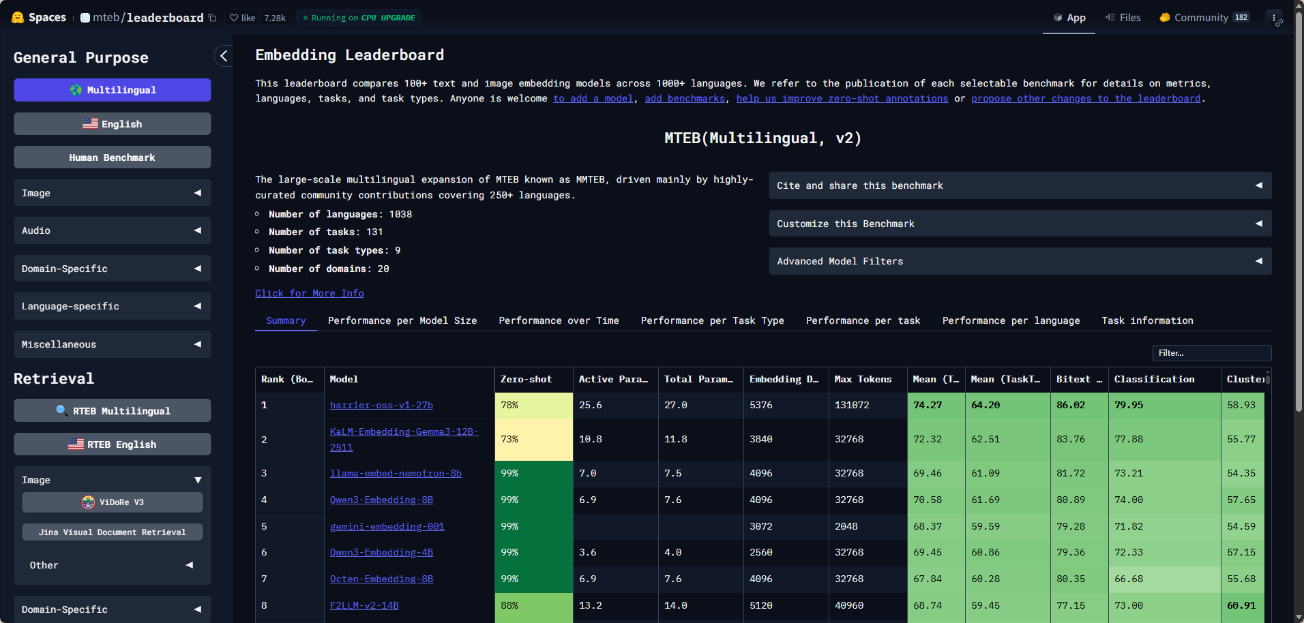Open the 'to add a model' link
The width and height of the screenshot is (1304, 623).
[x=593, y=99]
